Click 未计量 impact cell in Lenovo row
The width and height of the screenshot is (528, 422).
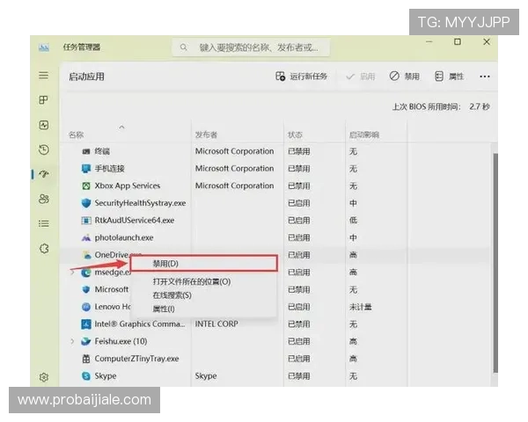click(x=360, y=307)
